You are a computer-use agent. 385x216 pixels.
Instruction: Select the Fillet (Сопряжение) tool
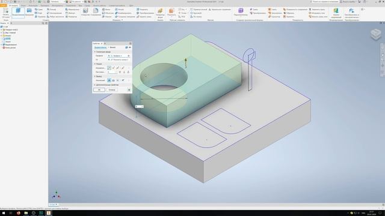coord(96,12)
